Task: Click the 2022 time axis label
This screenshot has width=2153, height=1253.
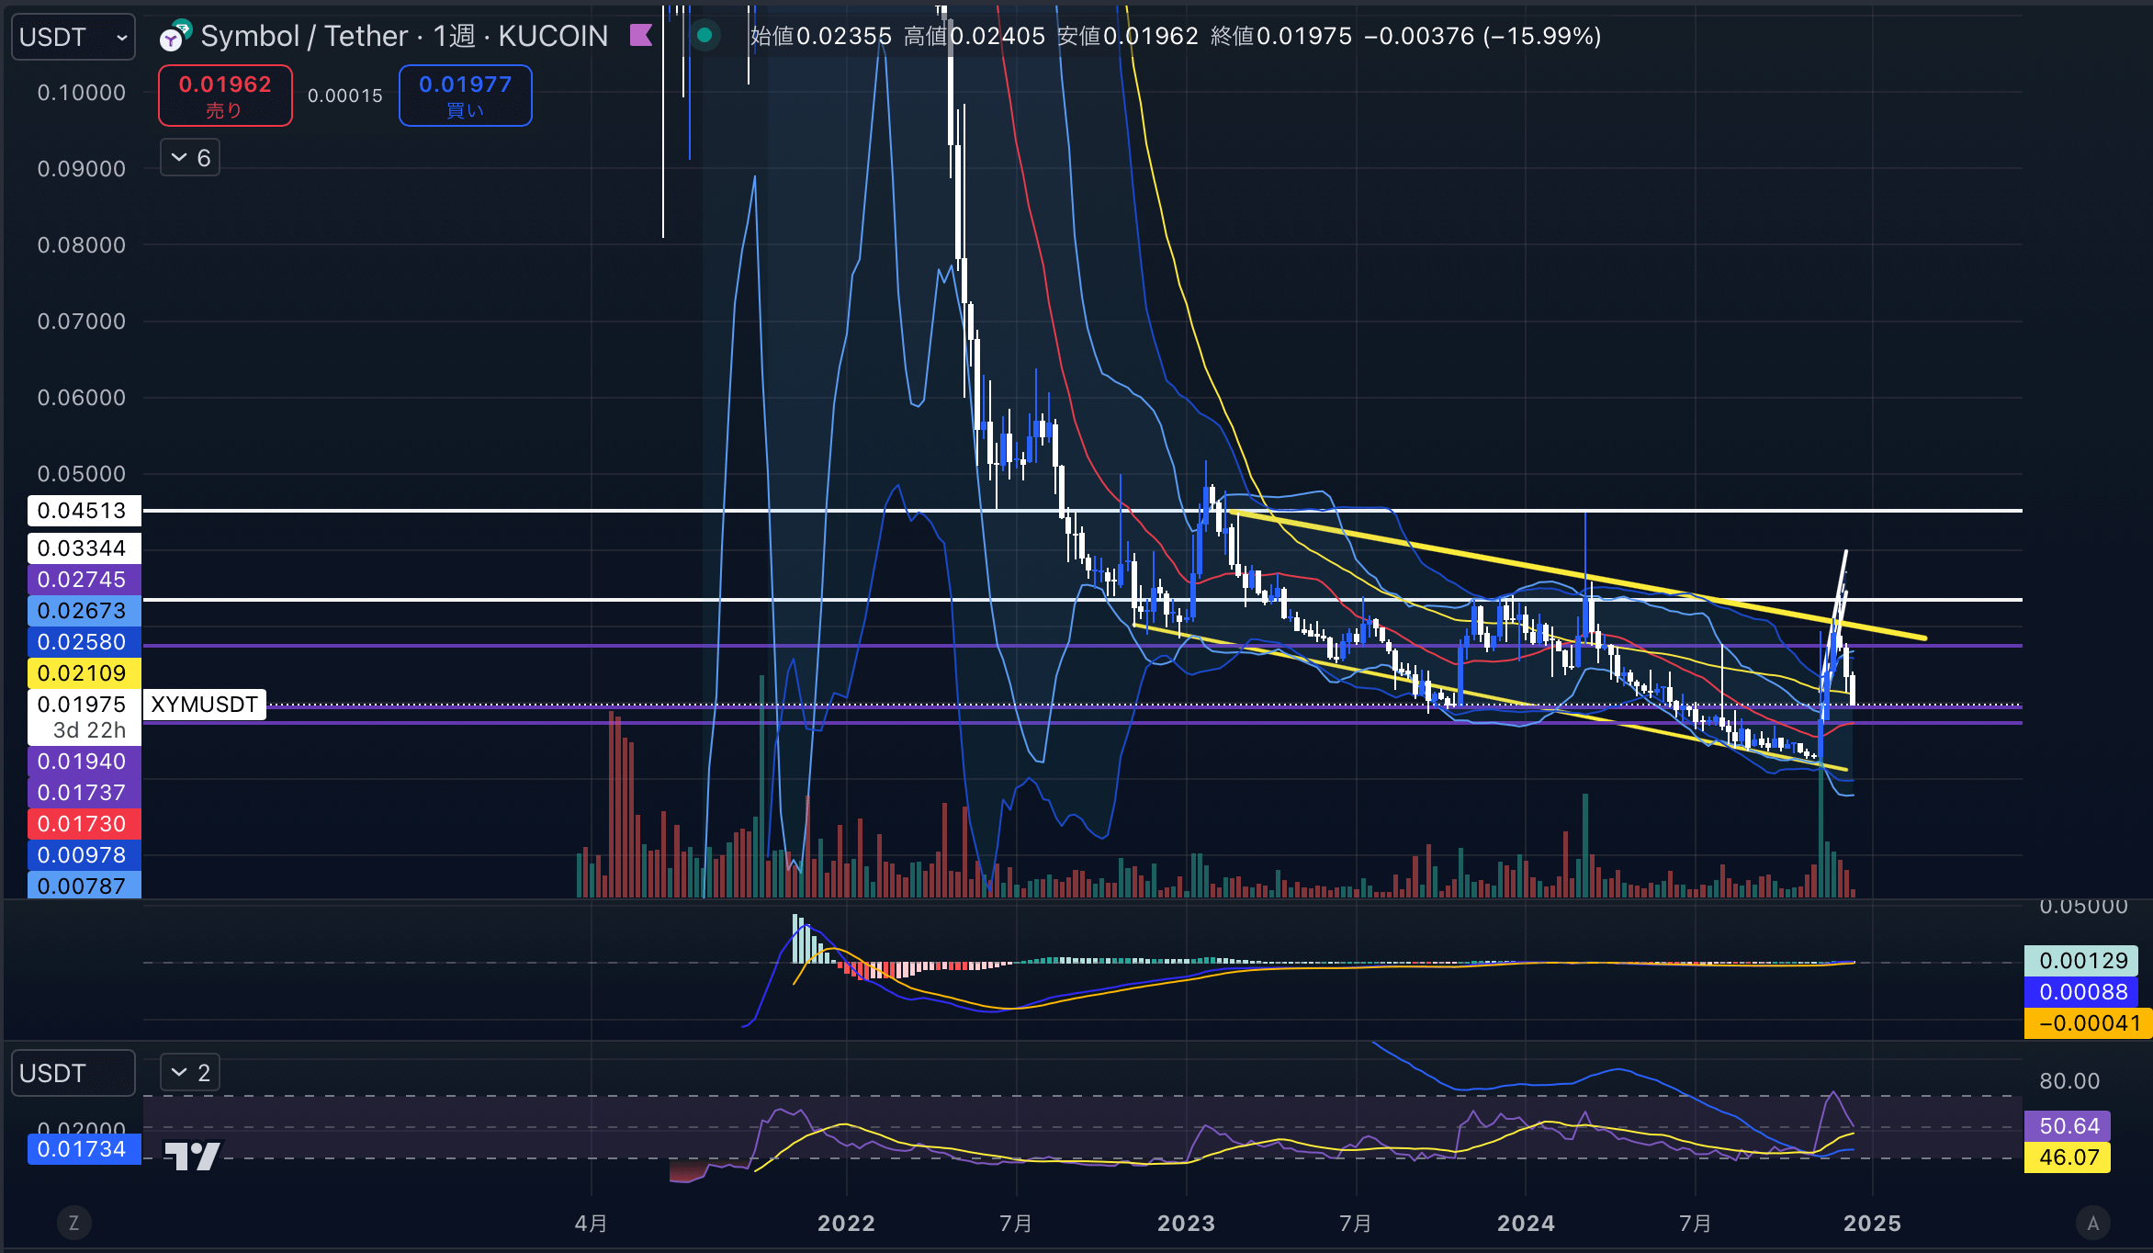Action: [846, 1224]
